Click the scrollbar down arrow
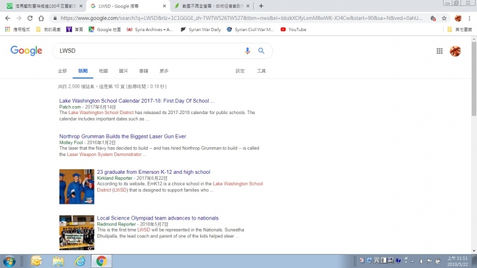477x268 pixels. [x=474, y=251]
